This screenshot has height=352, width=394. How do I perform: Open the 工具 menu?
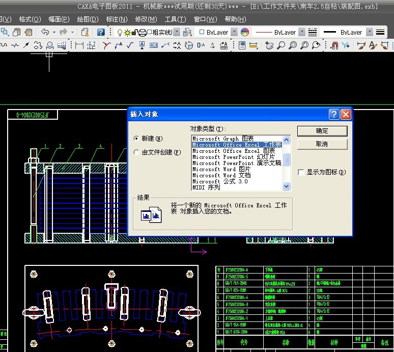[x=175, y=19]
